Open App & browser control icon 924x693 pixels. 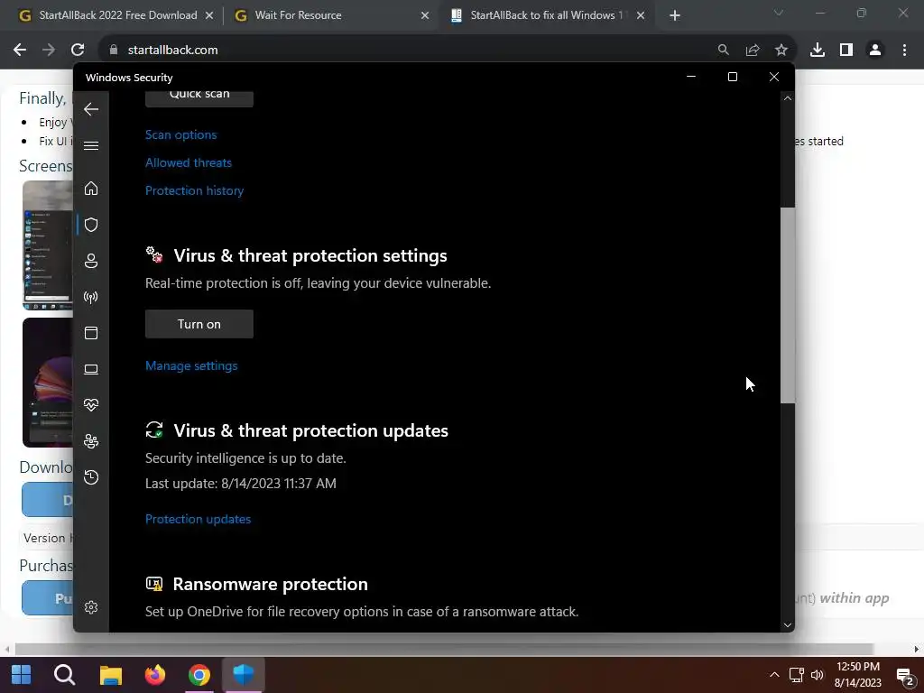click(91, 333)
